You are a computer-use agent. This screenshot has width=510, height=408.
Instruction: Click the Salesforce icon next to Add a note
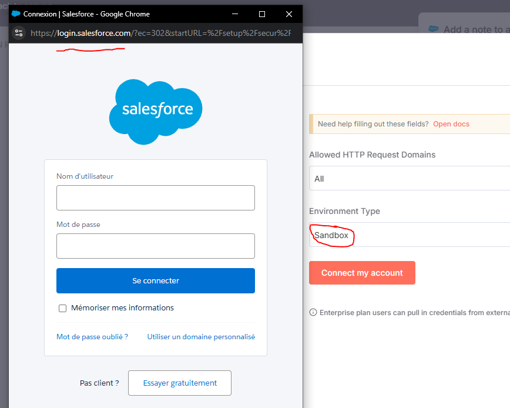pyautogui.click(x=434, y=29)
